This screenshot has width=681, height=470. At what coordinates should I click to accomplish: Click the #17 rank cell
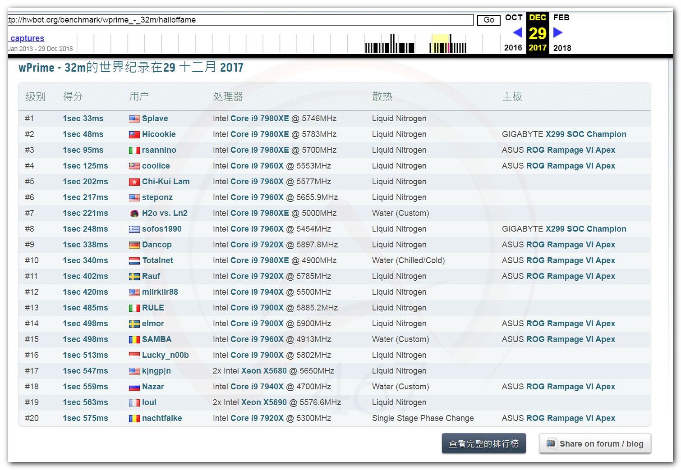(32, 371)
